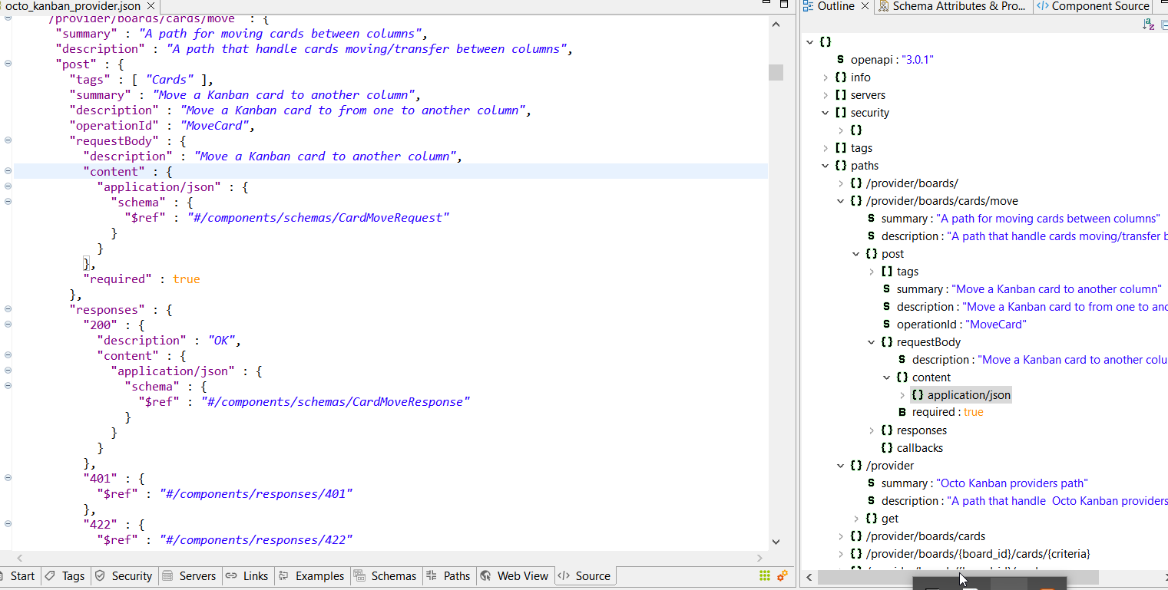This screenshot has height=590, width=1168.
Task: Click the alphabetical sort icon in Outline
Action: 1148,25
